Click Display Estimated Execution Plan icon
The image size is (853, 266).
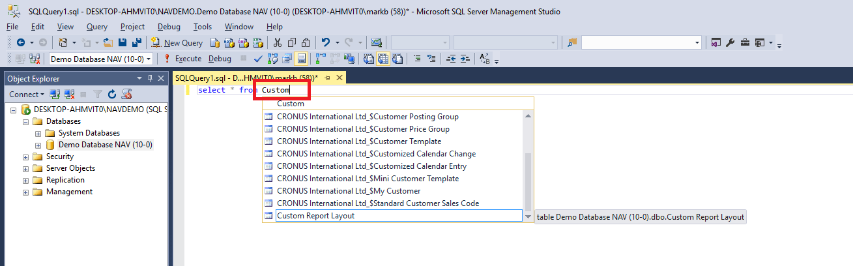point(272,59)
